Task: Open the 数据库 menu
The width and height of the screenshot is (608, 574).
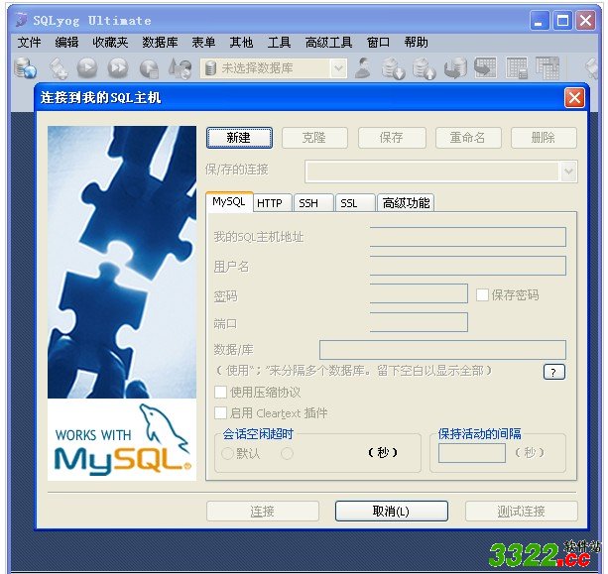Action: (160, 42)
